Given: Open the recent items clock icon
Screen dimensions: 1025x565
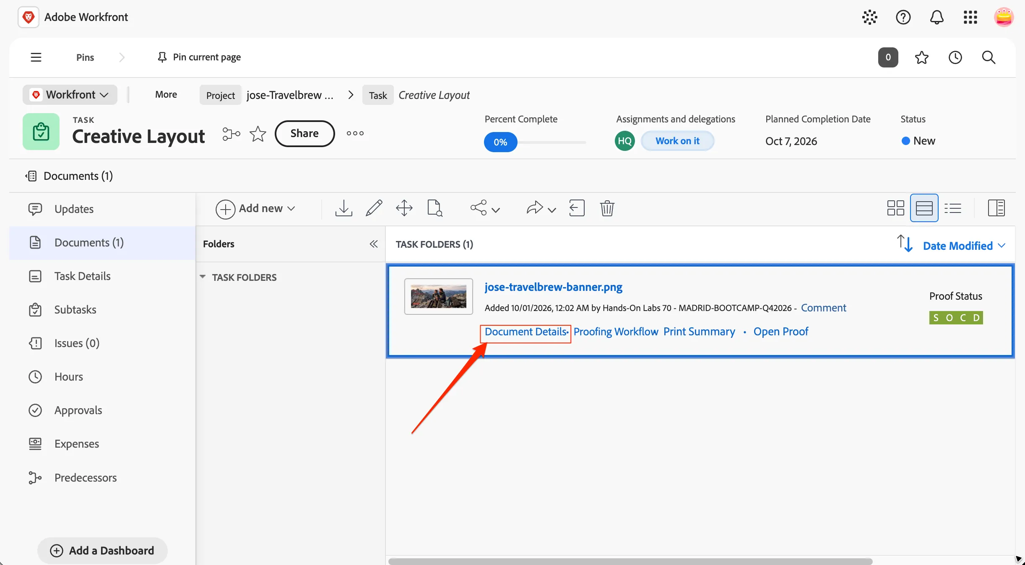Looking at the screenshot, I should pos(955,57).
